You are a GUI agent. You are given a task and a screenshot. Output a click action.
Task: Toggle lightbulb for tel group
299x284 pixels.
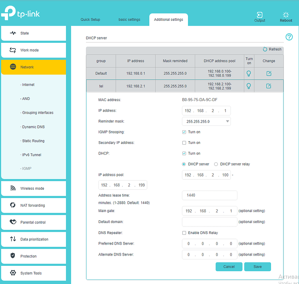[249, 86]
